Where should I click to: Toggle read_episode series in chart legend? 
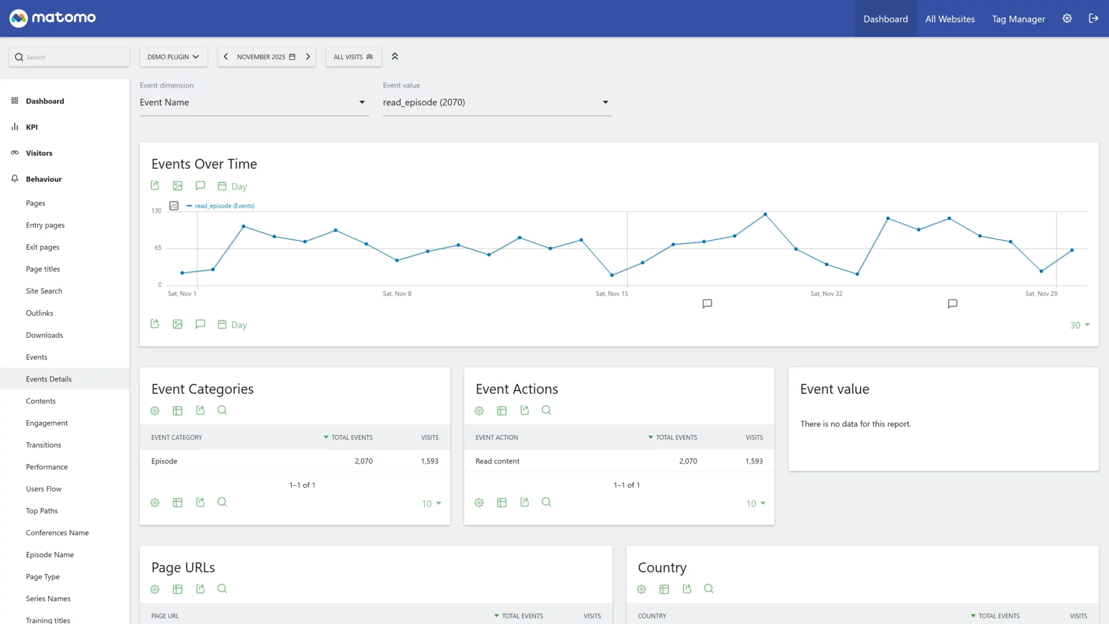[224, 206]
